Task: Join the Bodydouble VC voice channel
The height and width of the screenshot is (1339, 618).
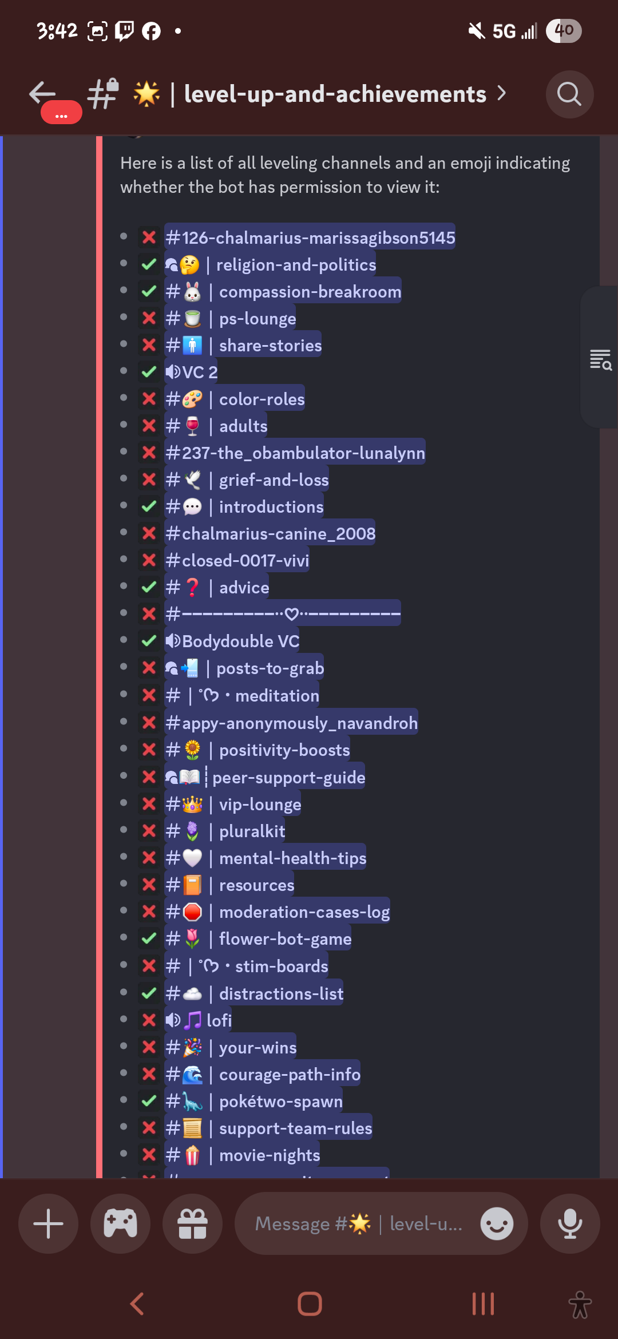Action: (x=232, y=641)
